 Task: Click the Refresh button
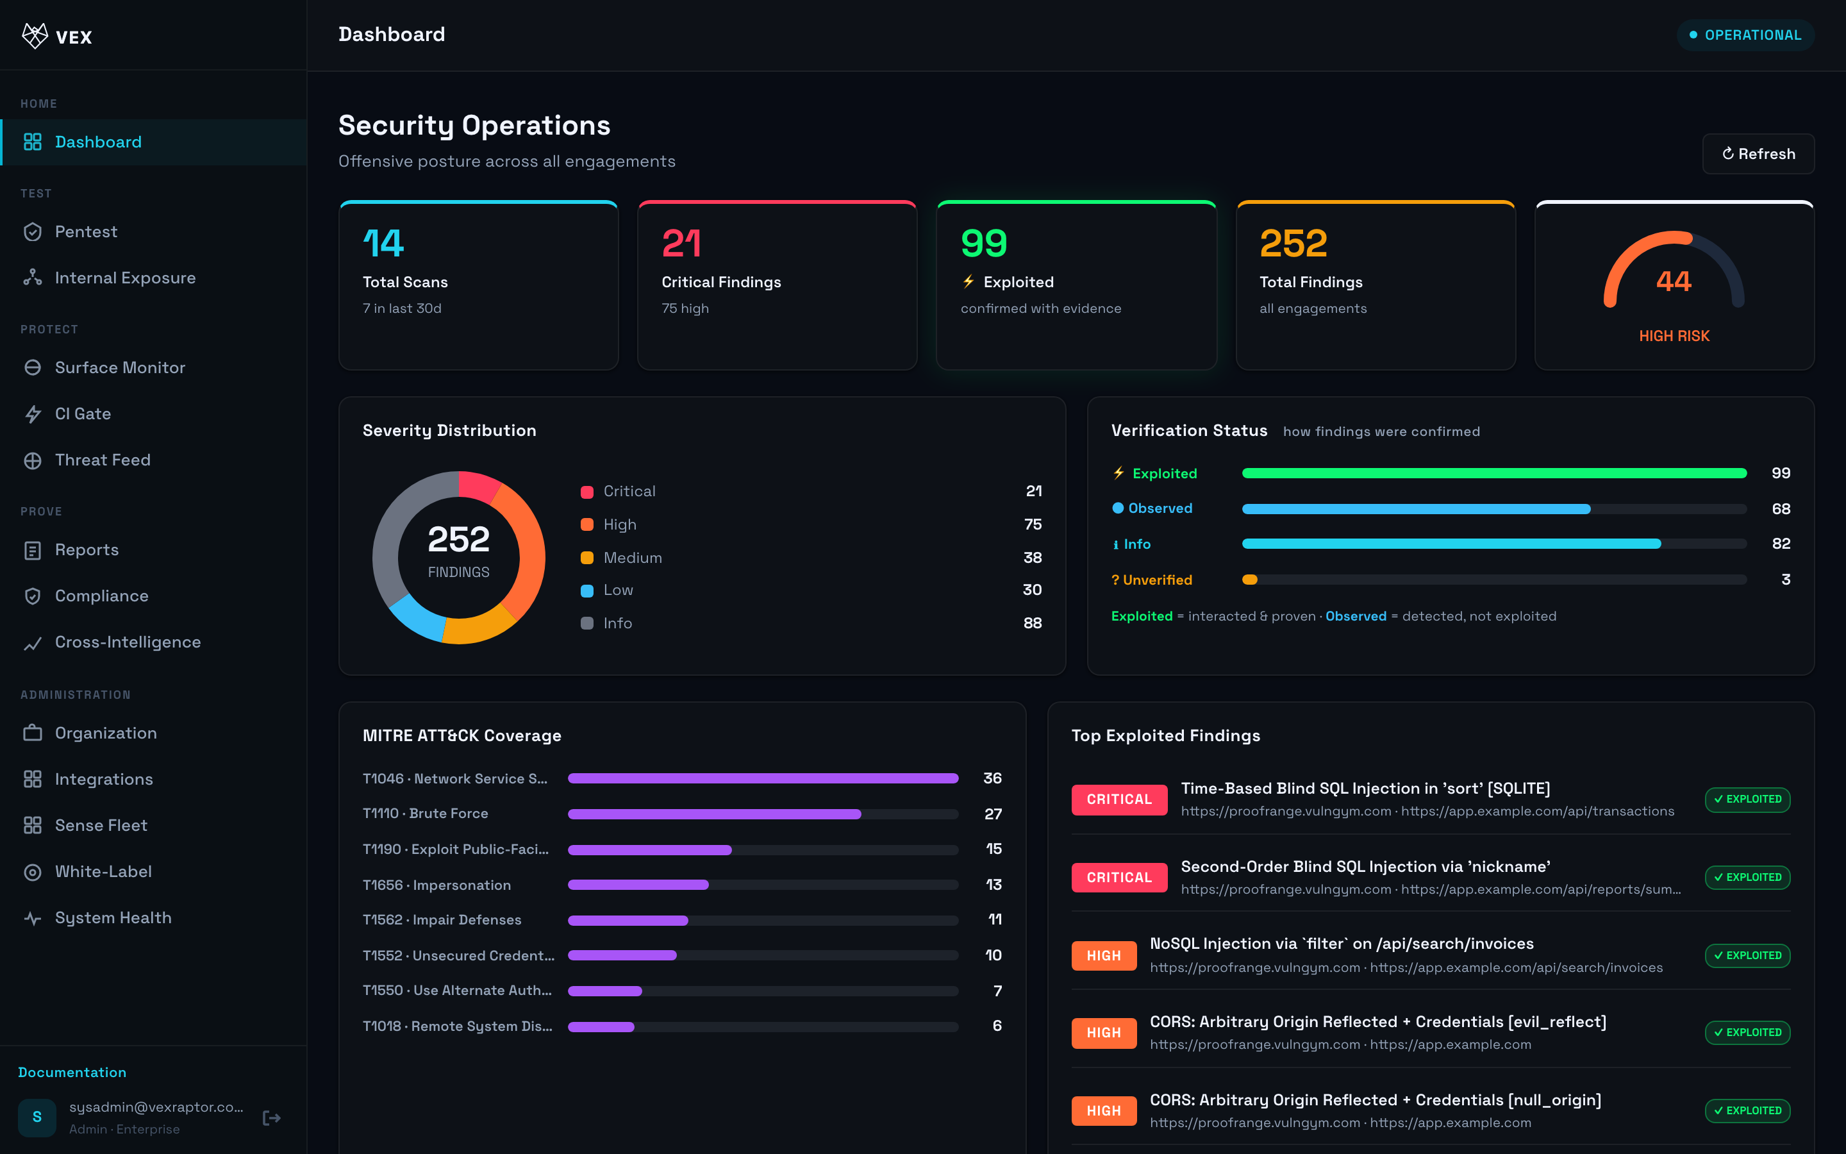click(x=1758, y=154)
